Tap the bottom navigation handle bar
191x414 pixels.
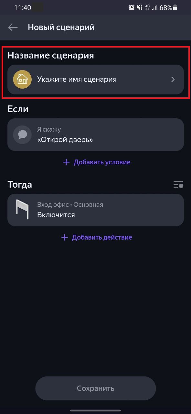pyautogui.click(x=95, y=410)
